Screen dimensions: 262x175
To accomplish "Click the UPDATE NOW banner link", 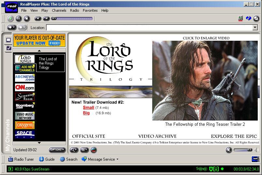I will (31, 43).
